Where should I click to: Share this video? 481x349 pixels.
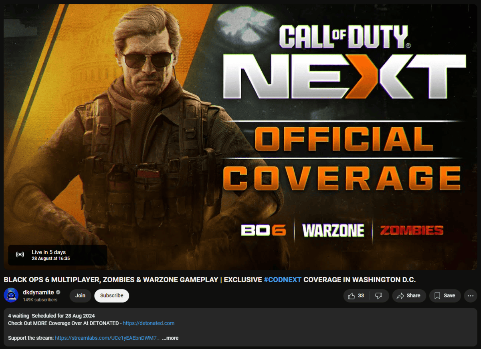[x=409, y=296]
